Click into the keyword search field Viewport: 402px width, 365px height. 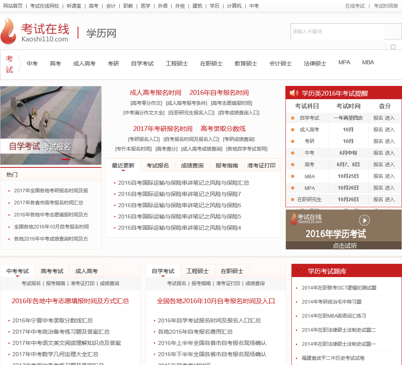(337, 31)
